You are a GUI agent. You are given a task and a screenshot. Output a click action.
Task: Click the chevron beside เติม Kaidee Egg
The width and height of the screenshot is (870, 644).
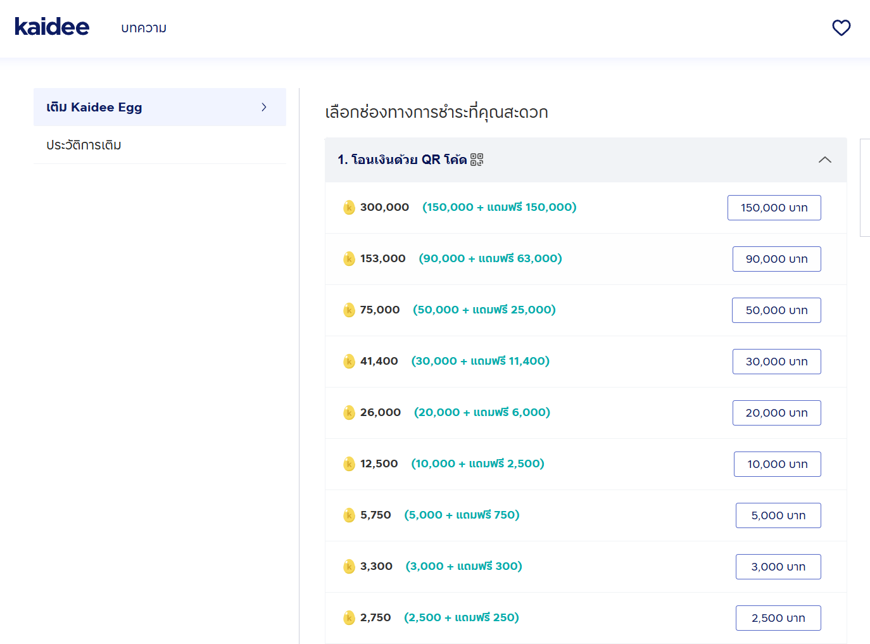click(264, 107)
